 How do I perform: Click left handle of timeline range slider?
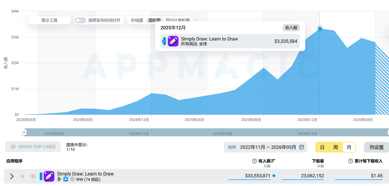(24, 132)
